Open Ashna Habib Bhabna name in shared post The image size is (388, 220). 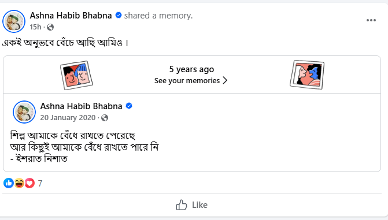tap(81, 106)
